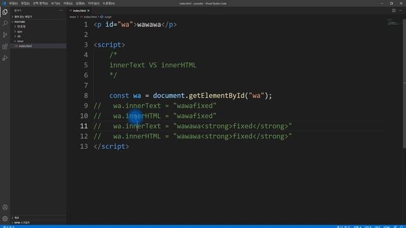
Task: Click the comment closer '*/' on line 6
Action: coord(113,75)
